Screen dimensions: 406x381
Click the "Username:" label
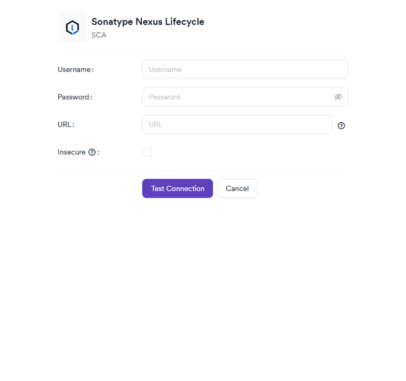coord(76,69)
